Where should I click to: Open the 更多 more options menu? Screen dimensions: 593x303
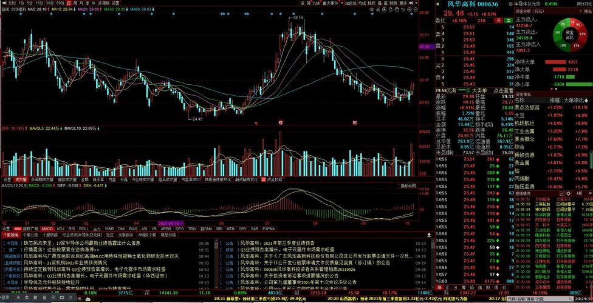tap(403, 3)
